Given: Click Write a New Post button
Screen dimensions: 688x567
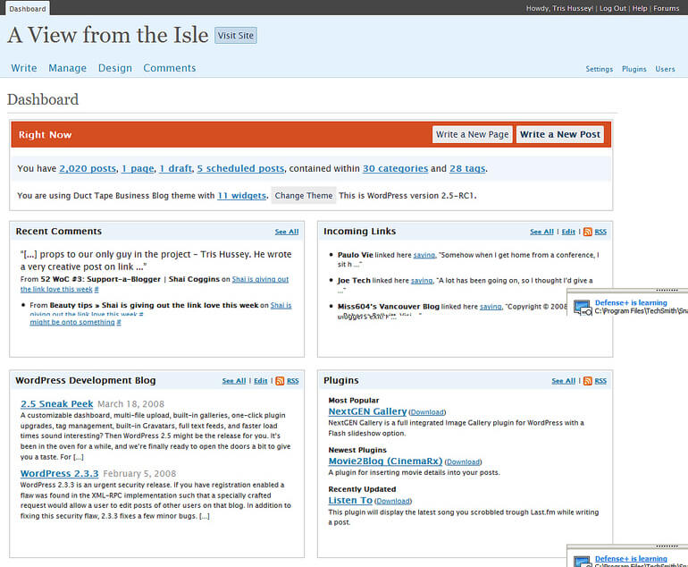Looking at the screenshot, I should coord(560,134).
